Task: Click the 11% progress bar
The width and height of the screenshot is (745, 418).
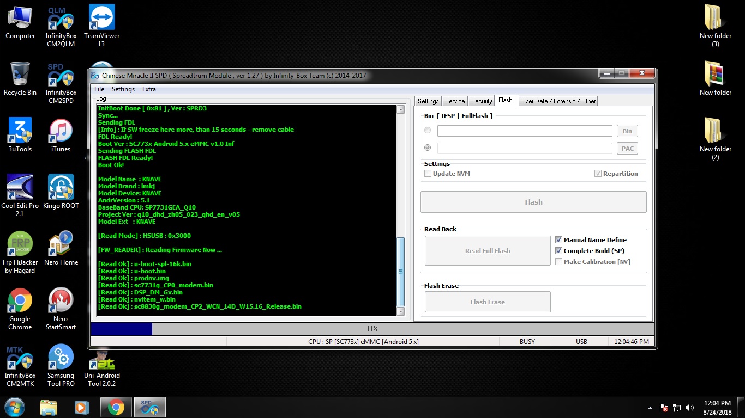Action: (x=372, y=329)
